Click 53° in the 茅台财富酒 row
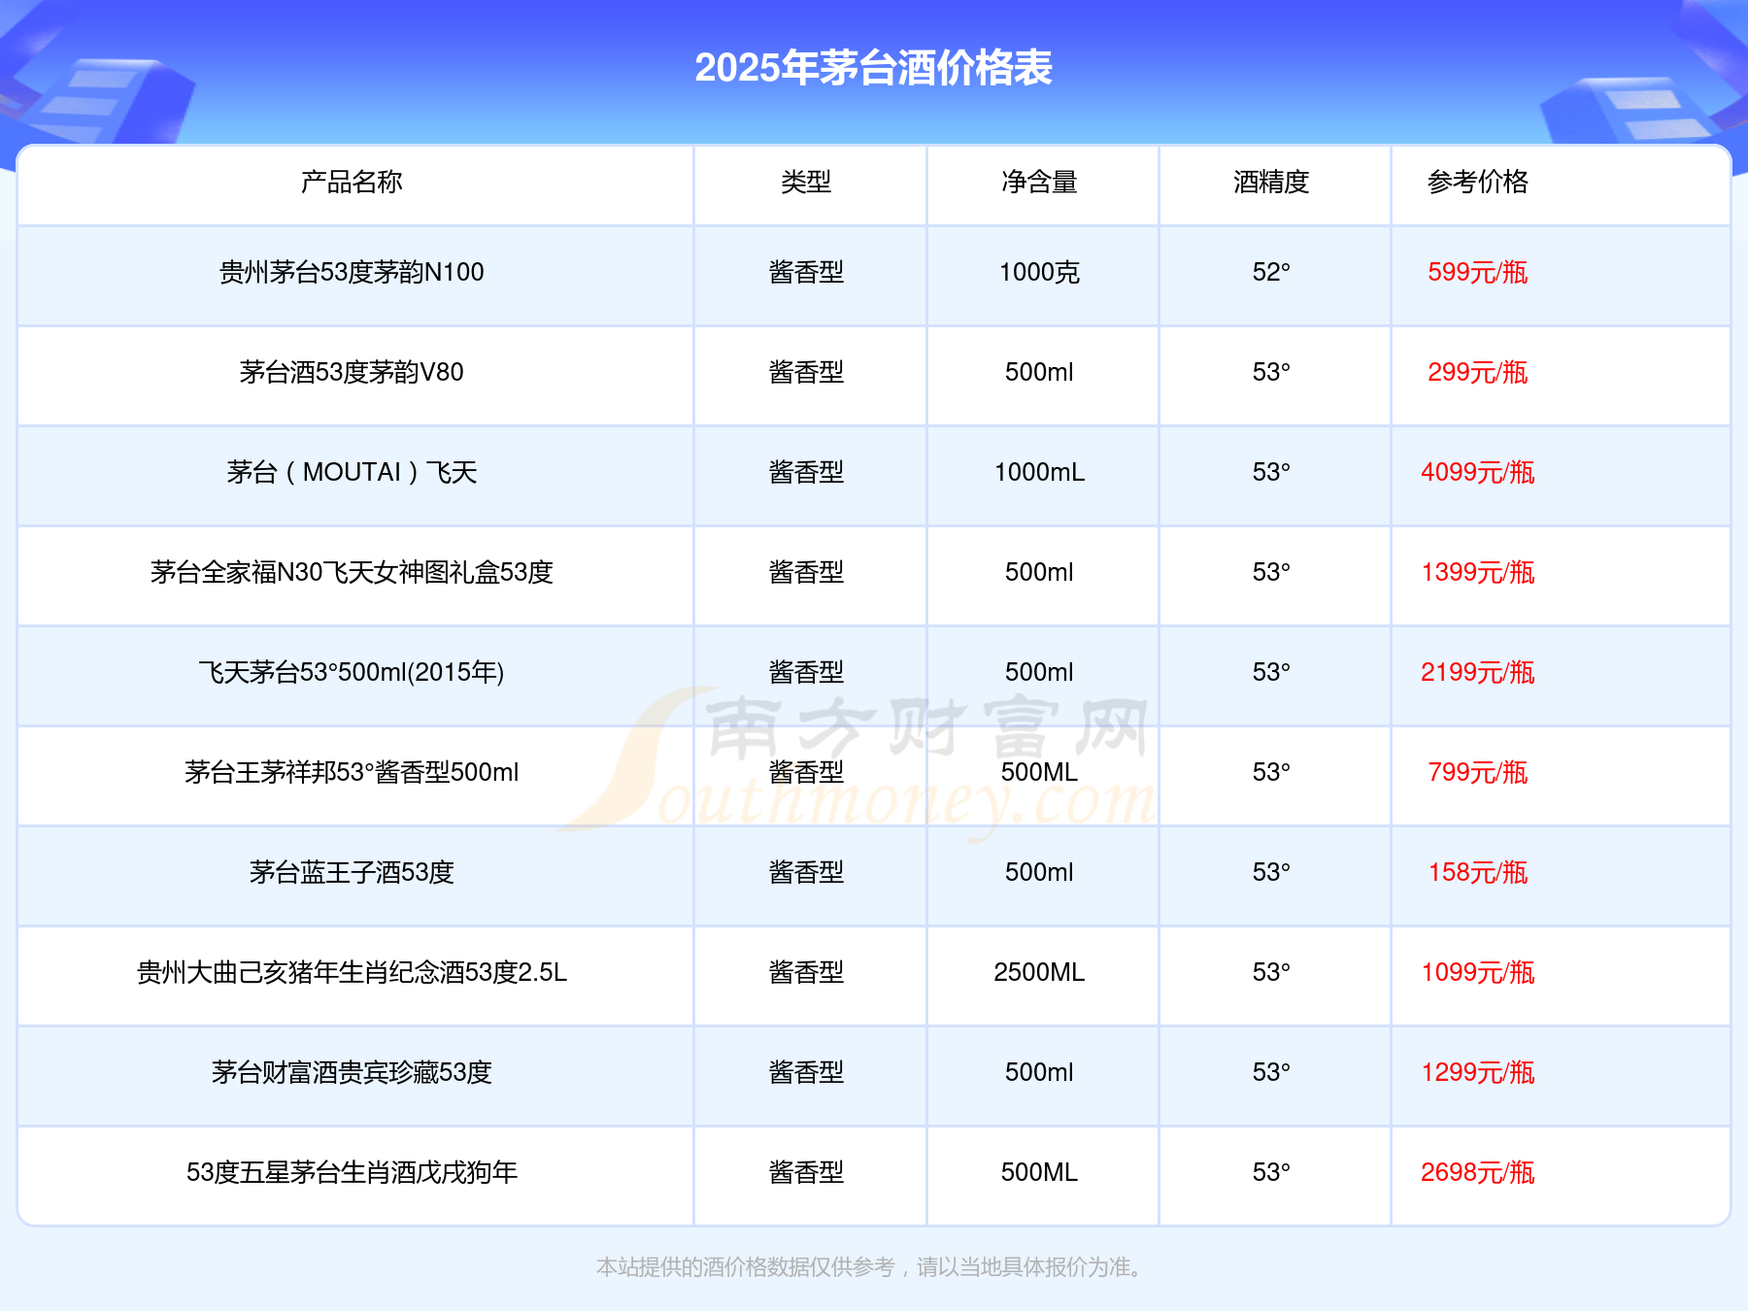This screenshot has height=1311, width=1748. 1271,1072
